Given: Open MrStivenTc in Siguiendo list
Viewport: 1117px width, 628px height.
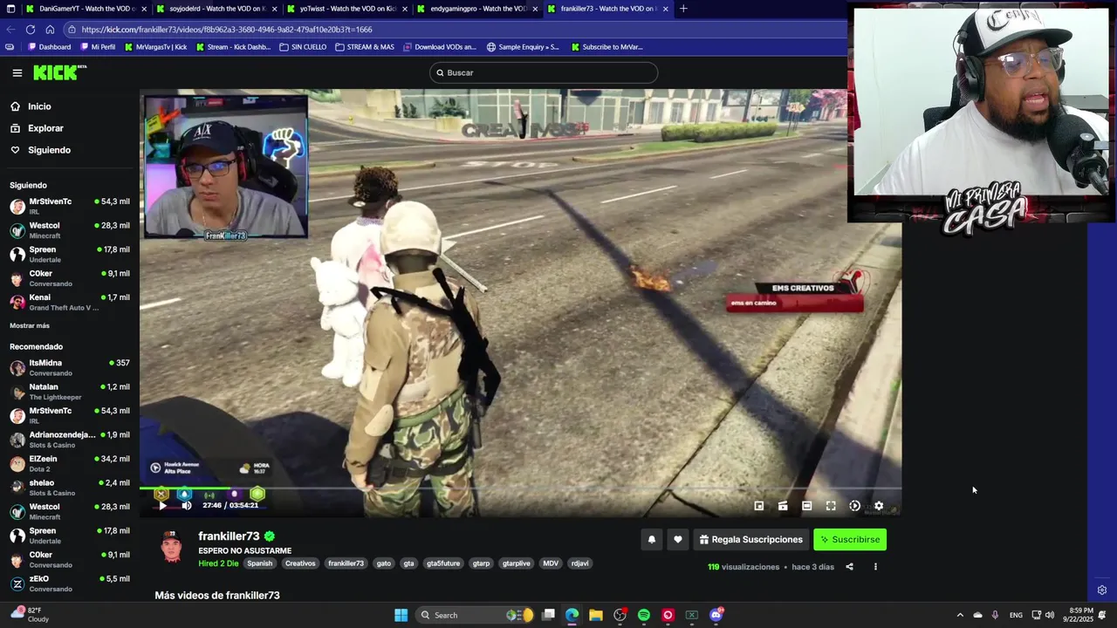Looking at the screenshot, I should click(x=70, y=206).
